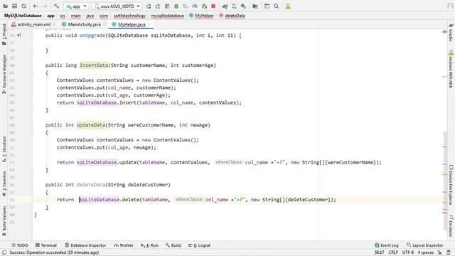Click the Run with Coverage icon
Image resolution: width=455 pixels, height=256 pixels.
186,6
